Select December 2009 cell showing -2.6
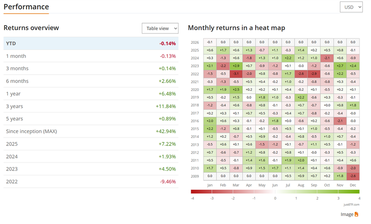This screenshot has height=224, width=371. pos(353,175)
